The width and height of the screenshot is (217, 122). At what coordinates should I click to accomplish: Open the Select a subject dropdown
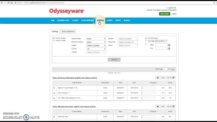96,45
